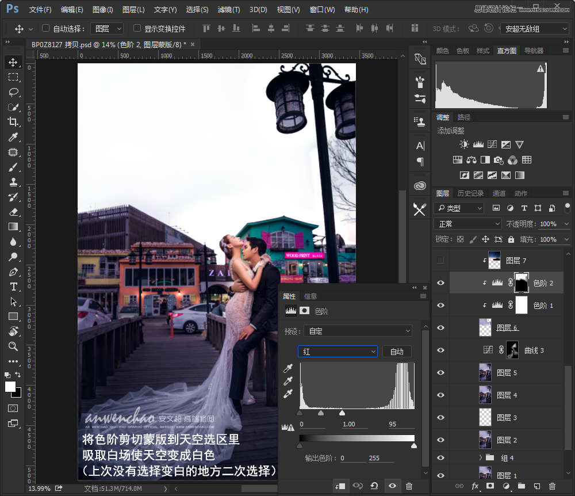
Task: Delete the adjustment layer from Properties panel
Action: click(x=409, y=486)
